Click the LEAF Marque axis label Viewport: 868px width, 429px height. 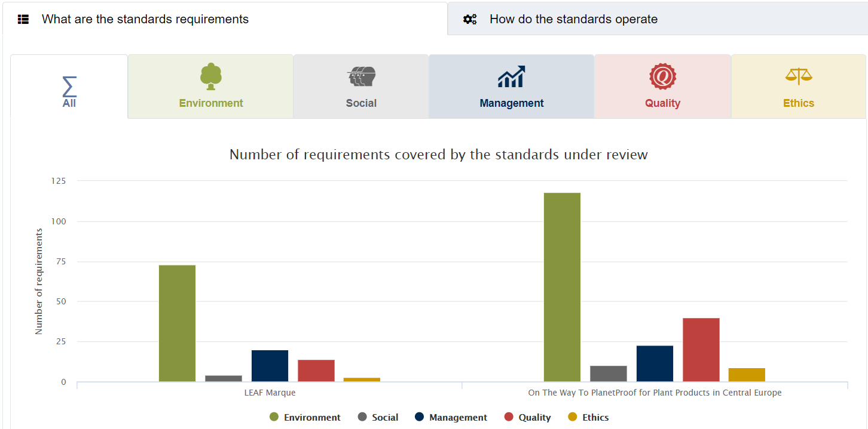pos(270,393)
